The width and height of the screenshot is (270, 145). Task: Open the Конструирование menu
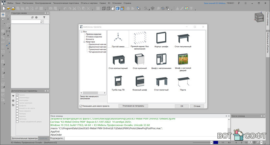(x=43, y=2)
